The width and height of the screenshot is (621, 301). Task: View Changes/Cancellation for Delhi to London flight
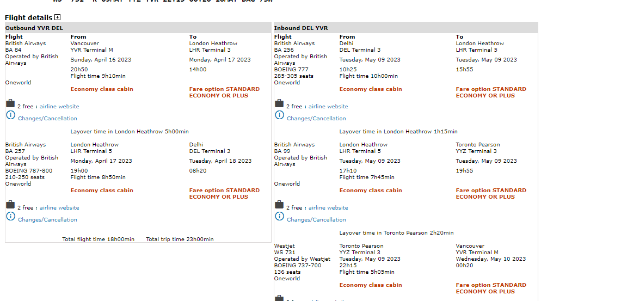click(316, 119)
